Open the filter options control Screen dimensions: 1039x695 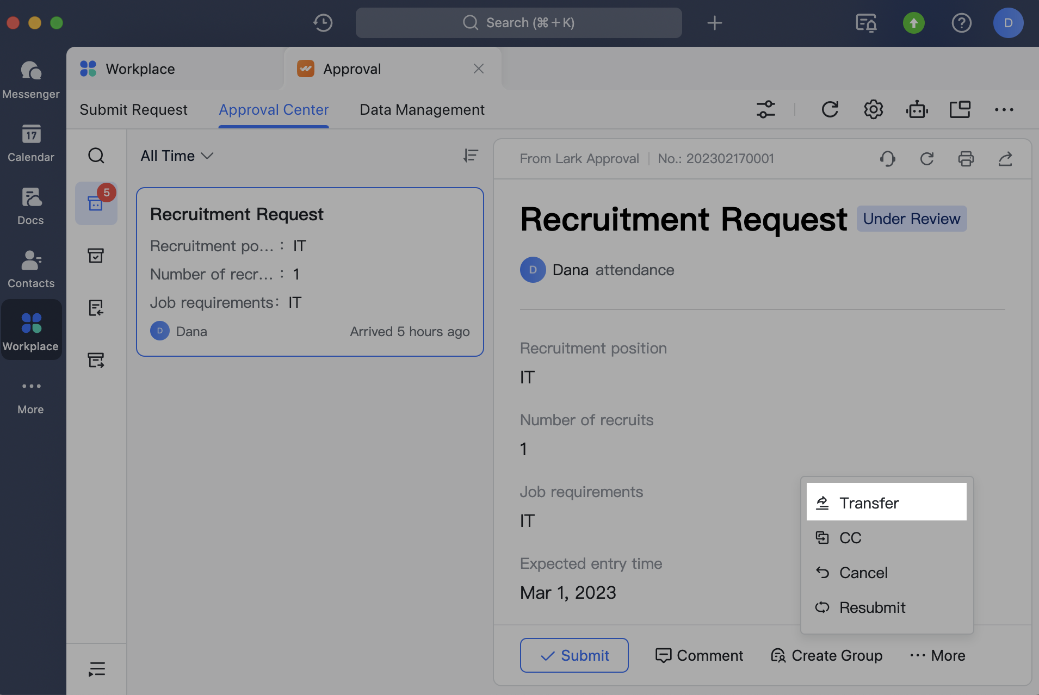[x=766, y=109]
